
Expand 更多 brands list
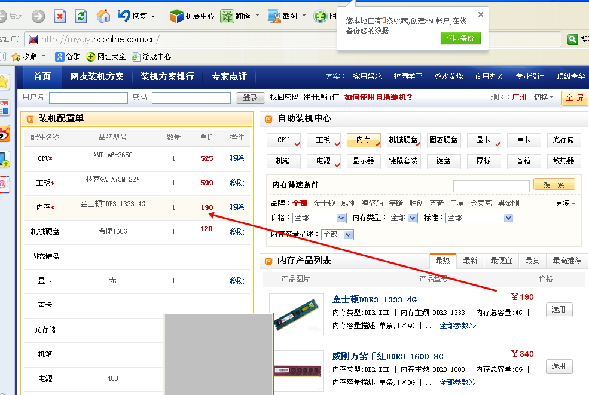pos(565,203)
